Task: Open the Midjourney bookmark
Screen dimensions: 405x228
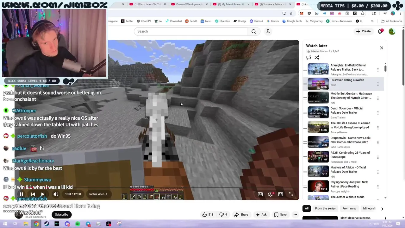Action: pyautogui.click(x=314, y=21)
